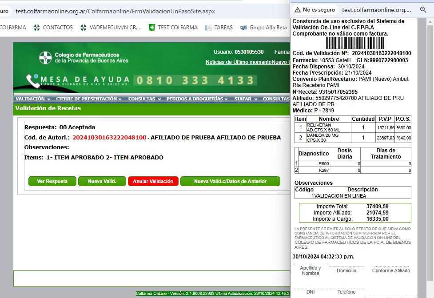The image size is (434, 298).
Task: Open the TAREAS bookmark
Action: [219, 28]
